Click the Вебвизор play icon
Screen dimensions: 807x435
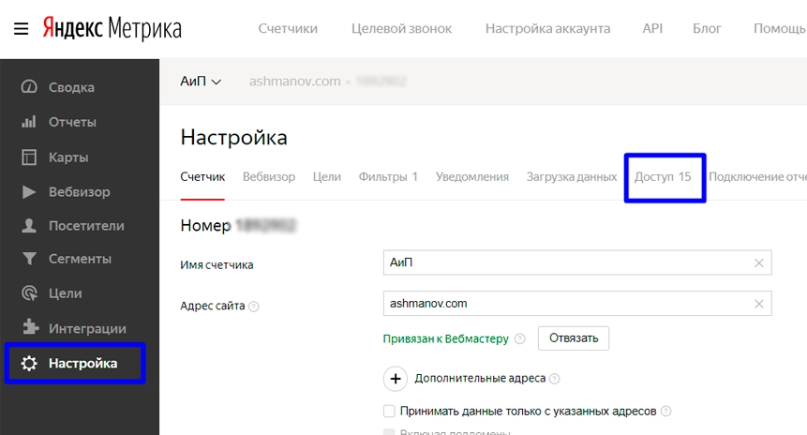[x=29, y=192]
